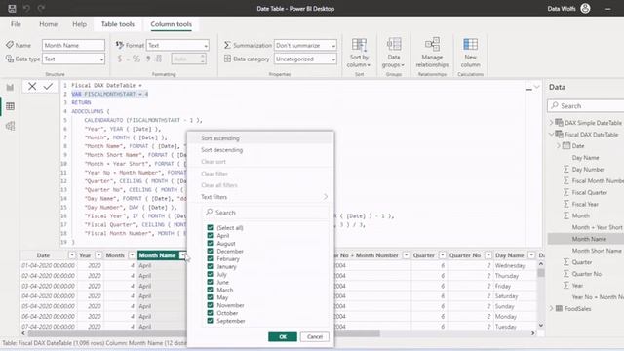The image size is (624, 351).
Task: Collapse the Fiscal DAX DateTable node
Action: click(x=551, y=135)
